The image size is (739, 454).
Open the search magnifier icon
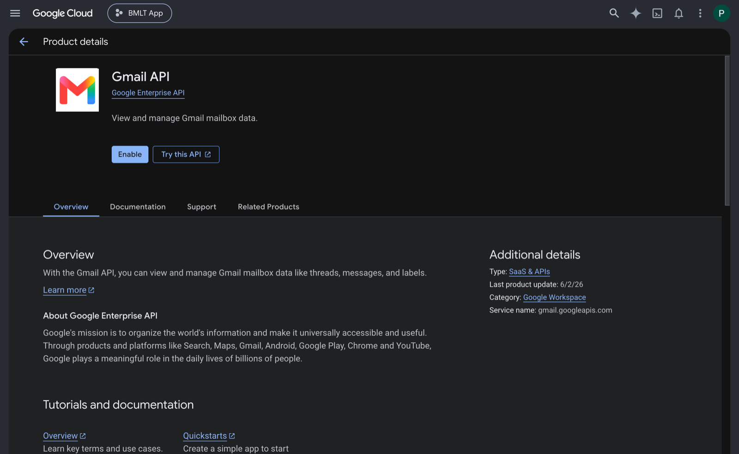click(614, 13)
